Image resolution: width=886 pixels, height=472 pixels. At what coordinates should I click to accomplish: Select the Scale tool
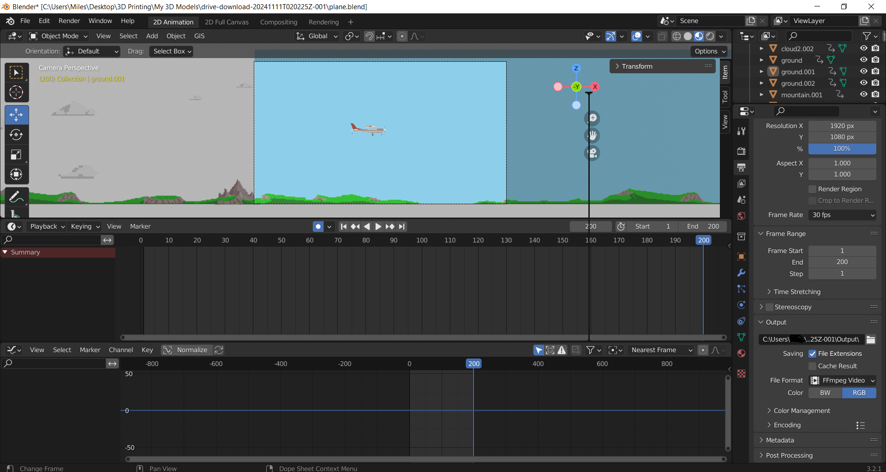(17, 154)
